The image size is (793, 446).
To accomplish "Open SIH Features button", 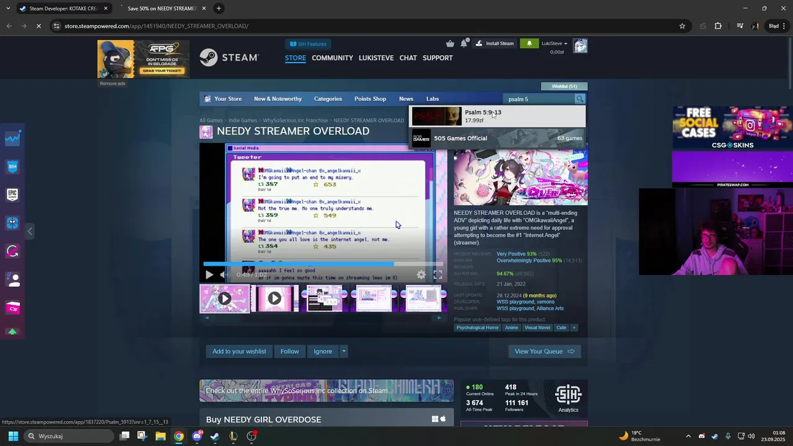I will 308,44.
